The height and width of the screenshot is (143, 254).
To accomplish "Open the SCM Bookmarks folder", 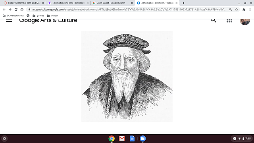I will point(13,15).
